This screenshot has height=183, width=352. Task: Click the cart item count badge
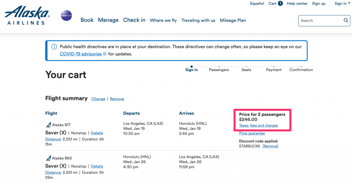pyautogui.click(x=280, y=3)
